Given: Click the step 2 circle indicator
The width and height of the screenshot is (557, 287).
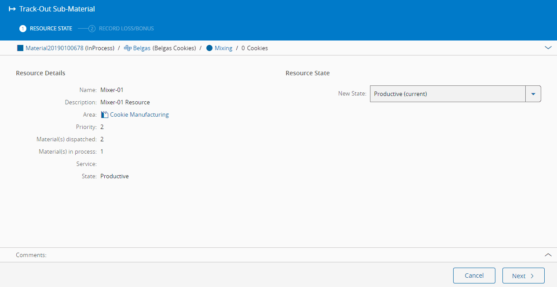Looking at the screenshot, I should coord(92,29).
